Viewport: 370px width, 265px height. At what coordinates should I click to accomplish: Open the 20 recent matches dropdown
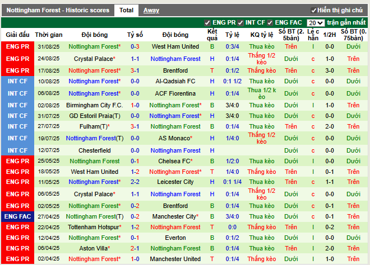[316, 23]
